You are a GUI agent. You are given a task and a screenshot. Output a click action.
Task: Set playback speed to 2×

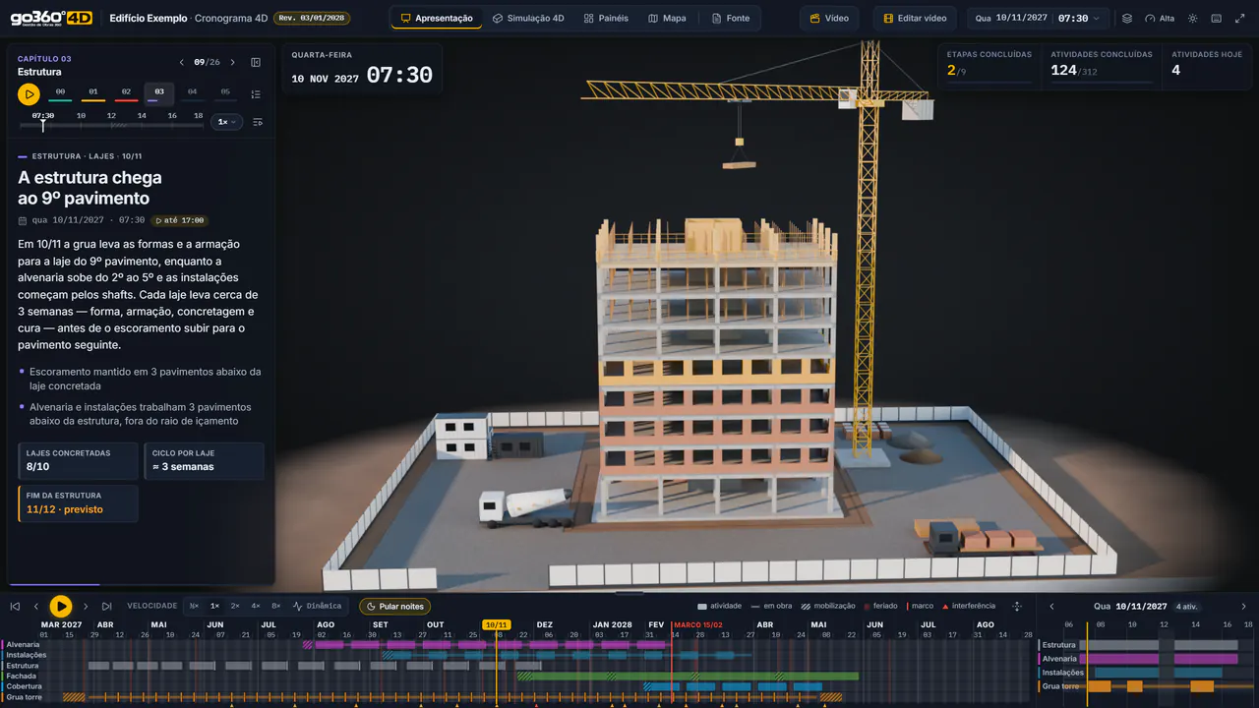click(235, 607)
